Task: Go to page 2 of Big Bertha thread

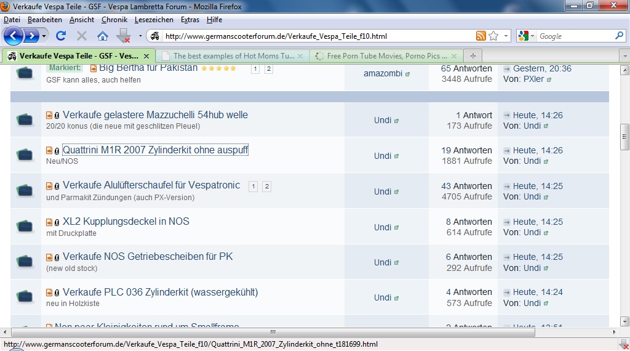Action: pyautogui.click(x=269, y=69)
